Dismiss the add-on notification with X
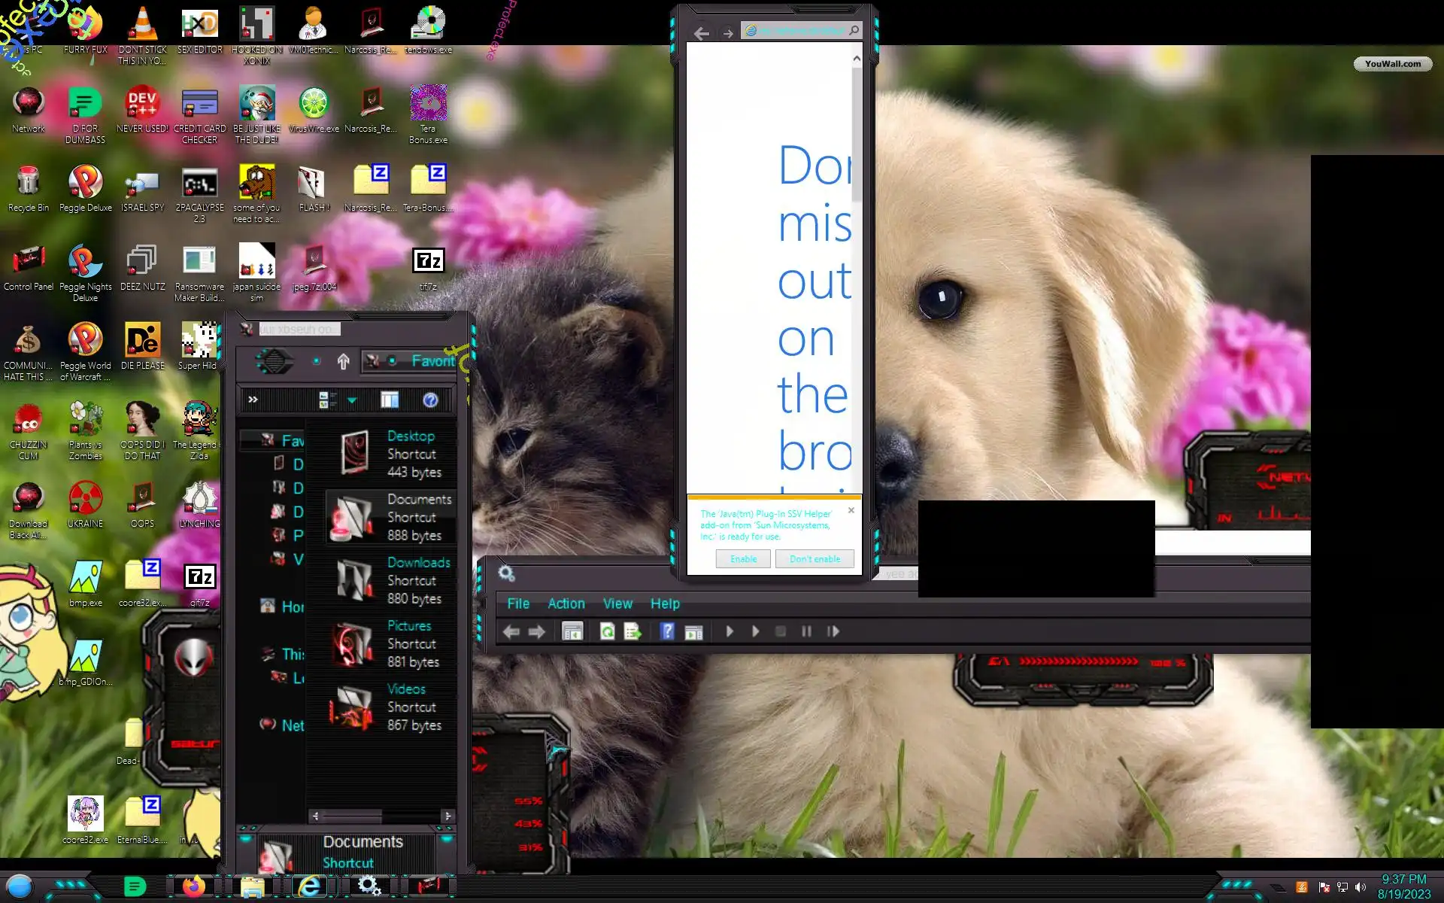Viewport: 1444px width, 903px height. [851, 510]
